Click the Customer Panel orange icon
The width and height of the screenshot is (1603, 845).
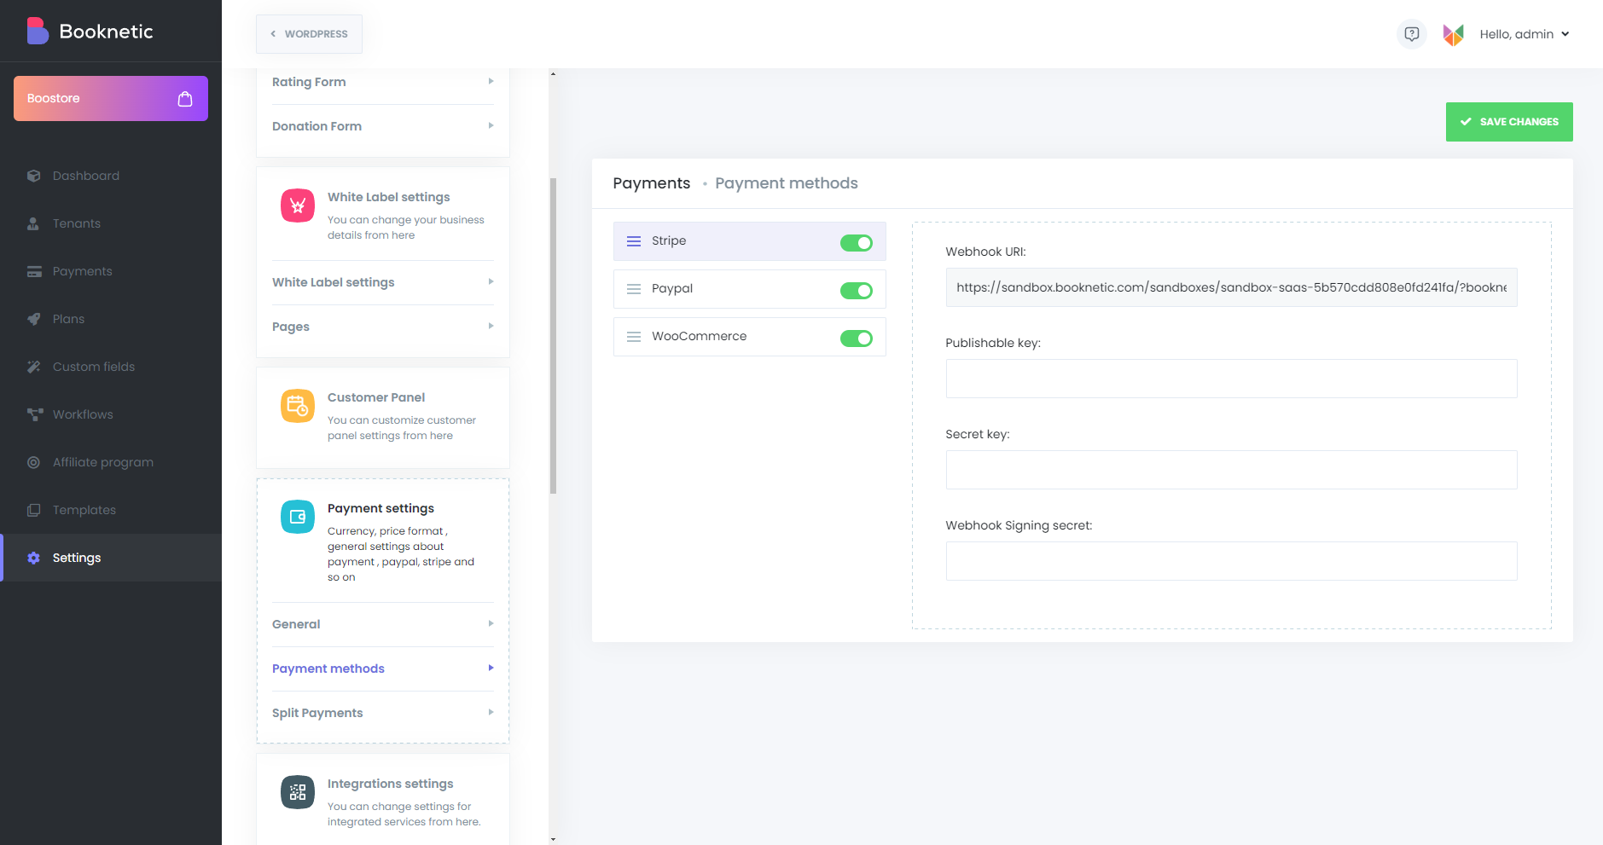click(x=298, y=406)
